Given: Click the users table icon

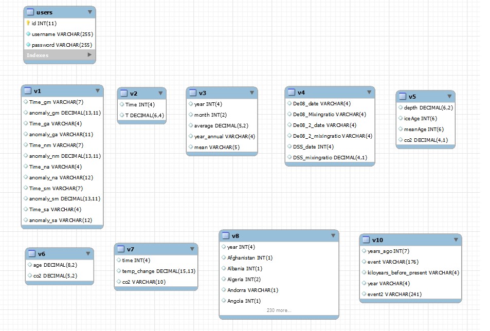Looking at the screenshot, I should click(30, 12).
